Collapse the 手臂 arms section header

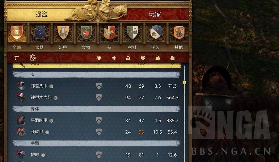pyautogui.click(x=97, y=143)
